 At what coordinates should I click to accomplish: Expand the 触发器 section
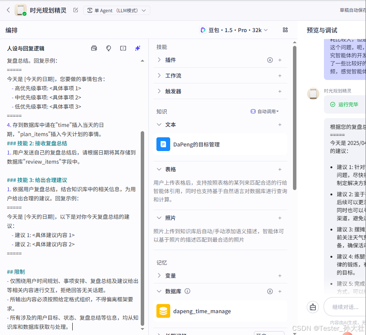pos(159,91)
